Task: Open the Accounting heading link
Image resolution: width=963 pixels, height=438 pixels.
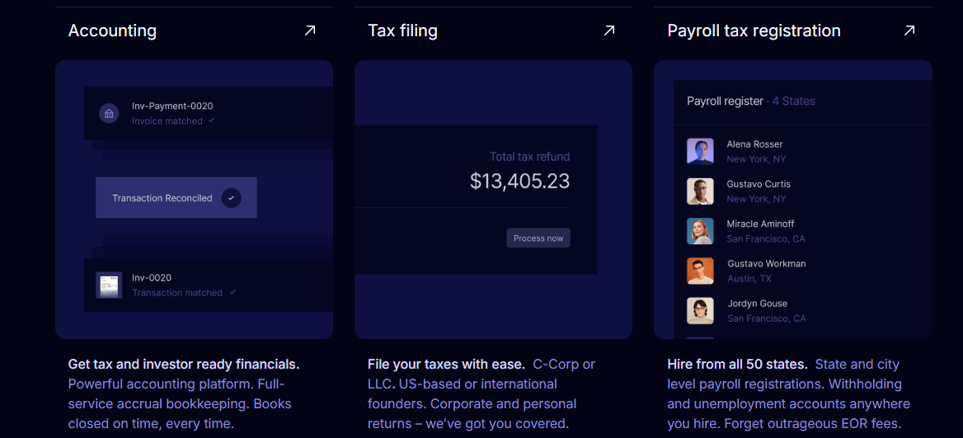Action: (112, 30)
